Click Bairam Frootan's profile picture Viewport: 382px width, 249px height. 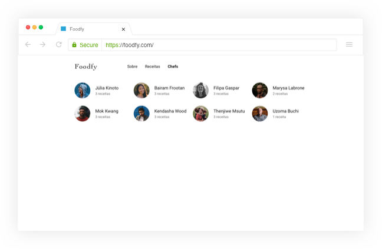click(x=141, y=90)
